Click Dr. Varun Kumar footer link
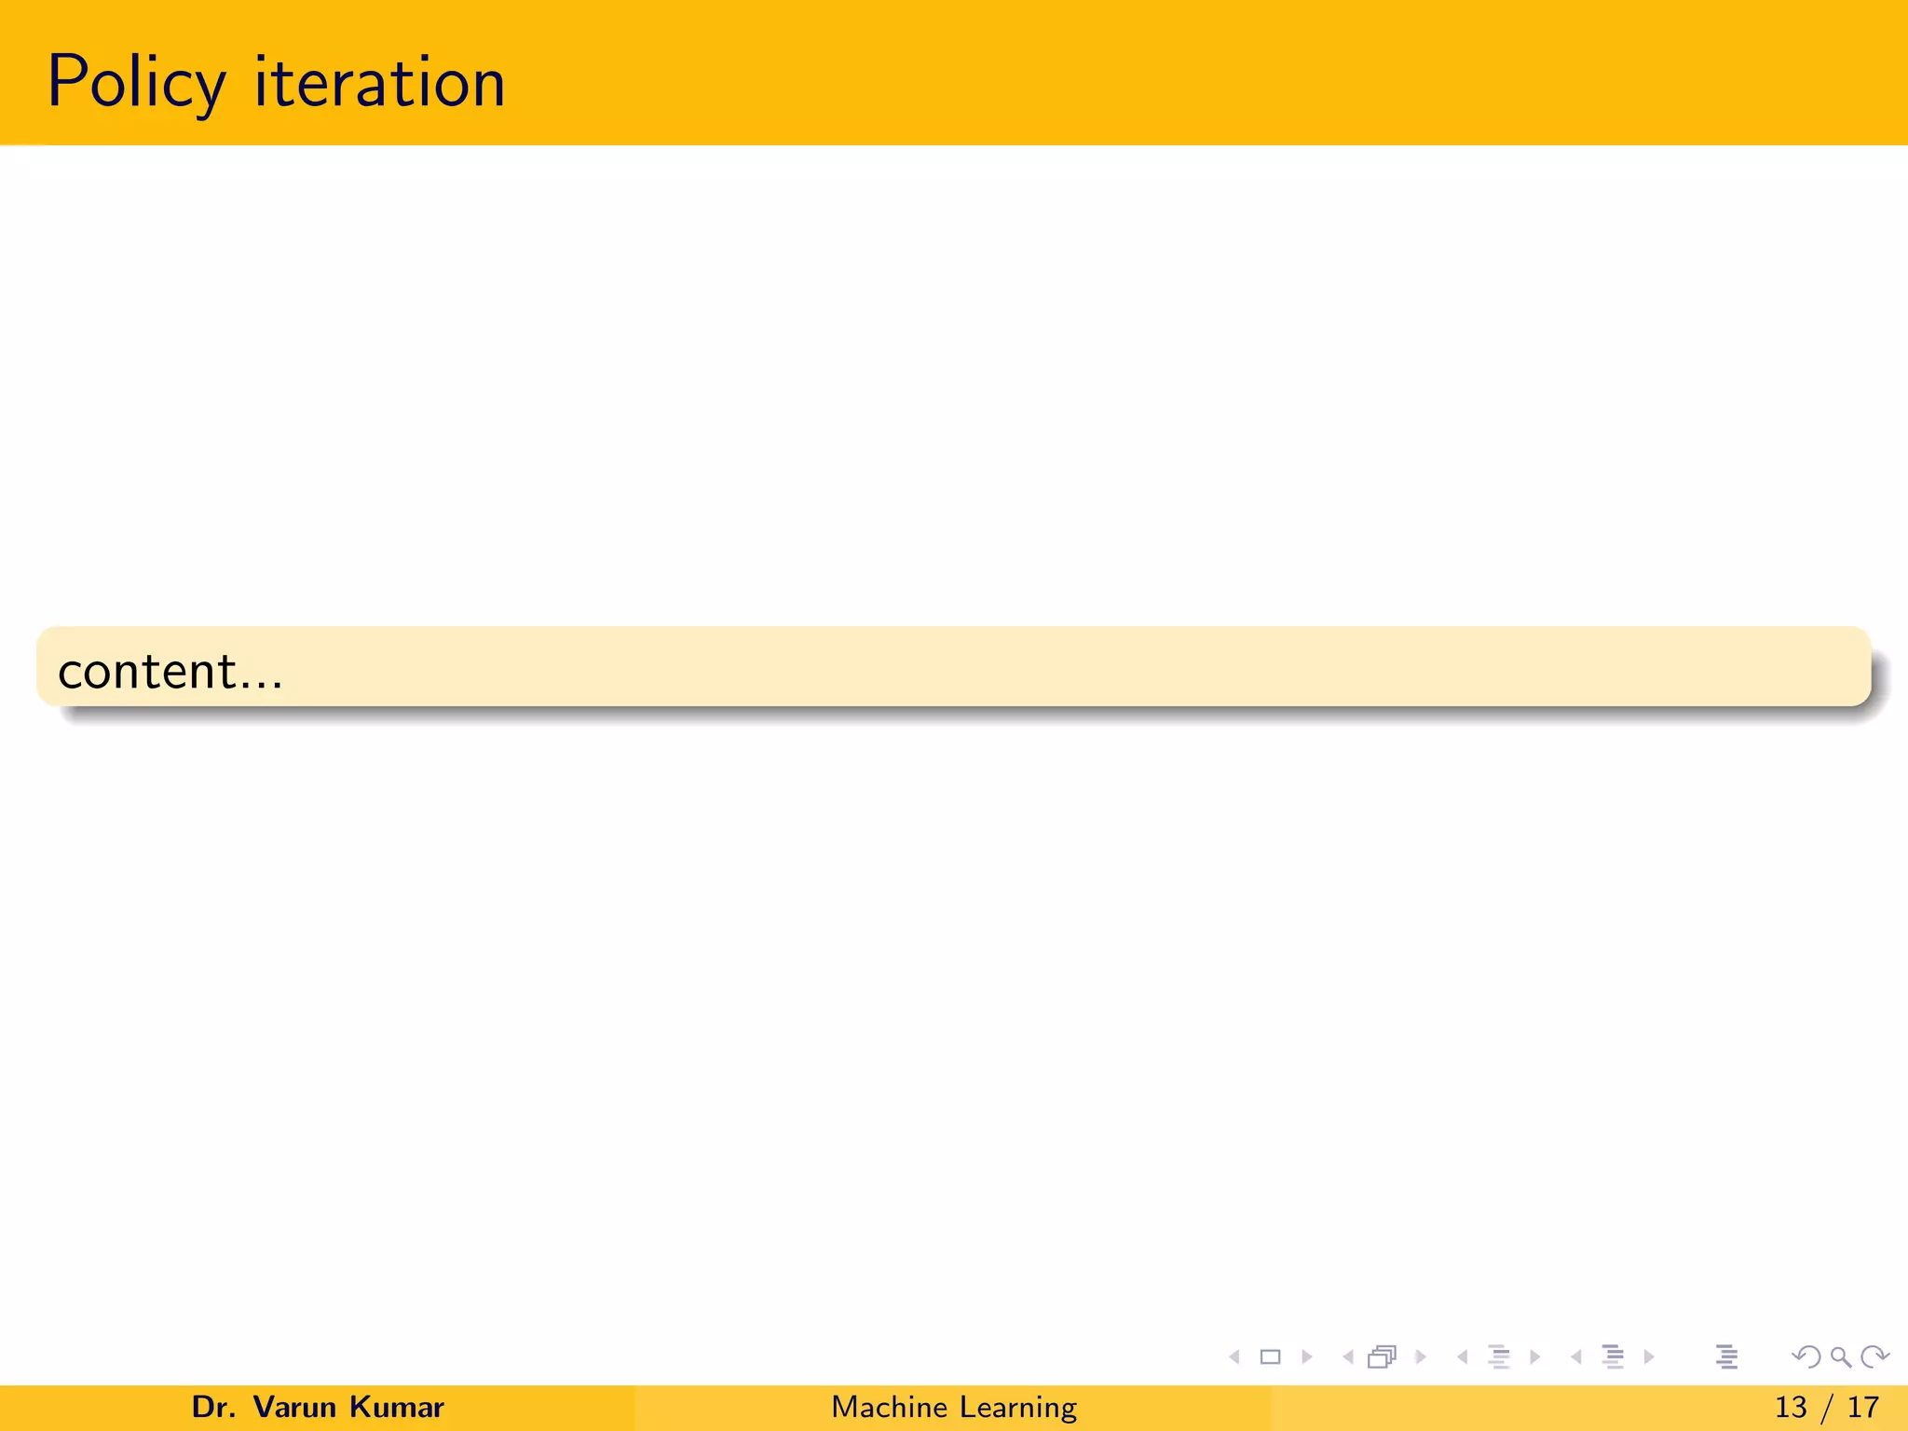The image size is (1908, 1431). click(x=318, y=1407)
